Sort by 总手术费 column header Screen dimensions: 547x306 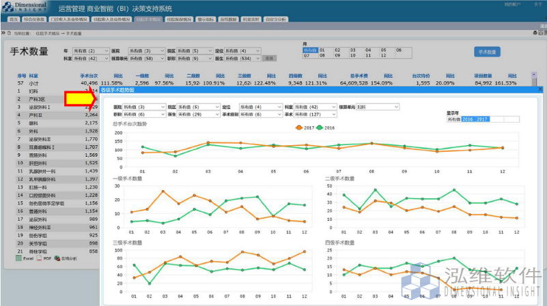coord(359,76)
